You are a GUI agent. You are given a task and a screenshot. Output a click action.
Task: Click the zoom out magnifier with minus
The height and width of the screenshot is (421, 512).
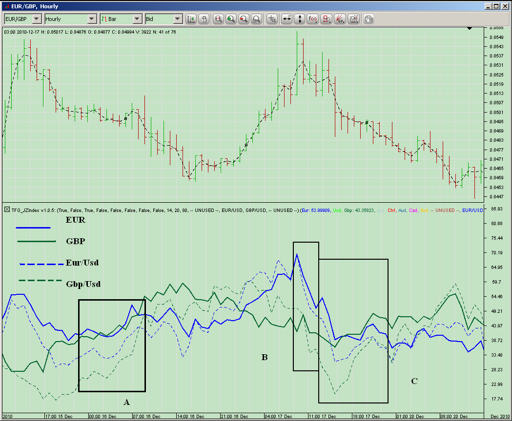tap(243, 19)
